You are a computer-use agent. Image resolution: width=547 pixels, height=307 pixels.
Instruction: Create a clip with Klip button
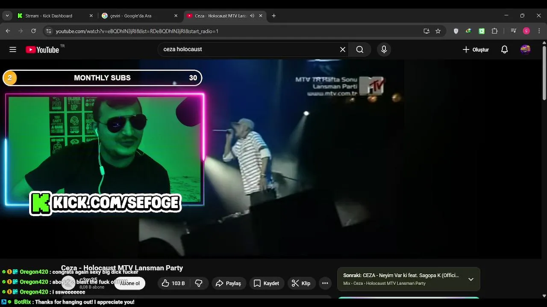click(301, 283)
